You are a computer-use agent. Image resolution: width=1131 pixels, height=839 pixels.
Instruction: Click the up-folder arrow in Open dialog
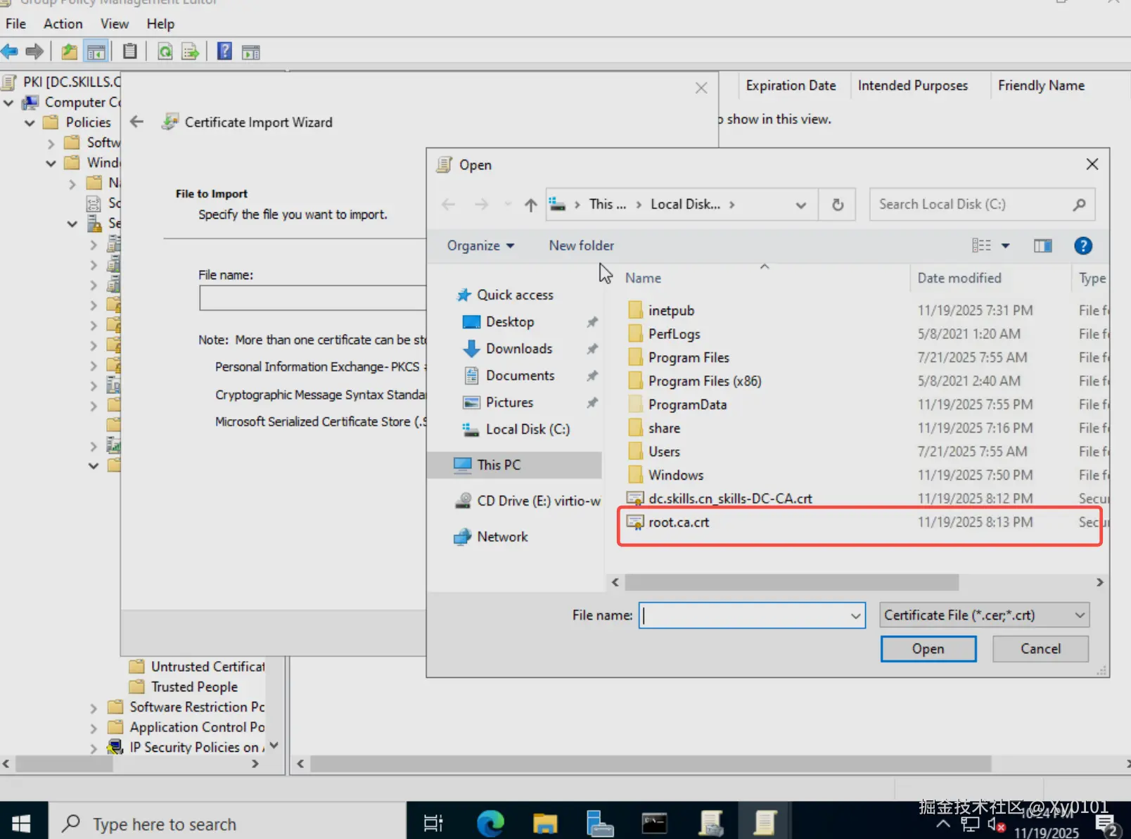coord(530,205)
